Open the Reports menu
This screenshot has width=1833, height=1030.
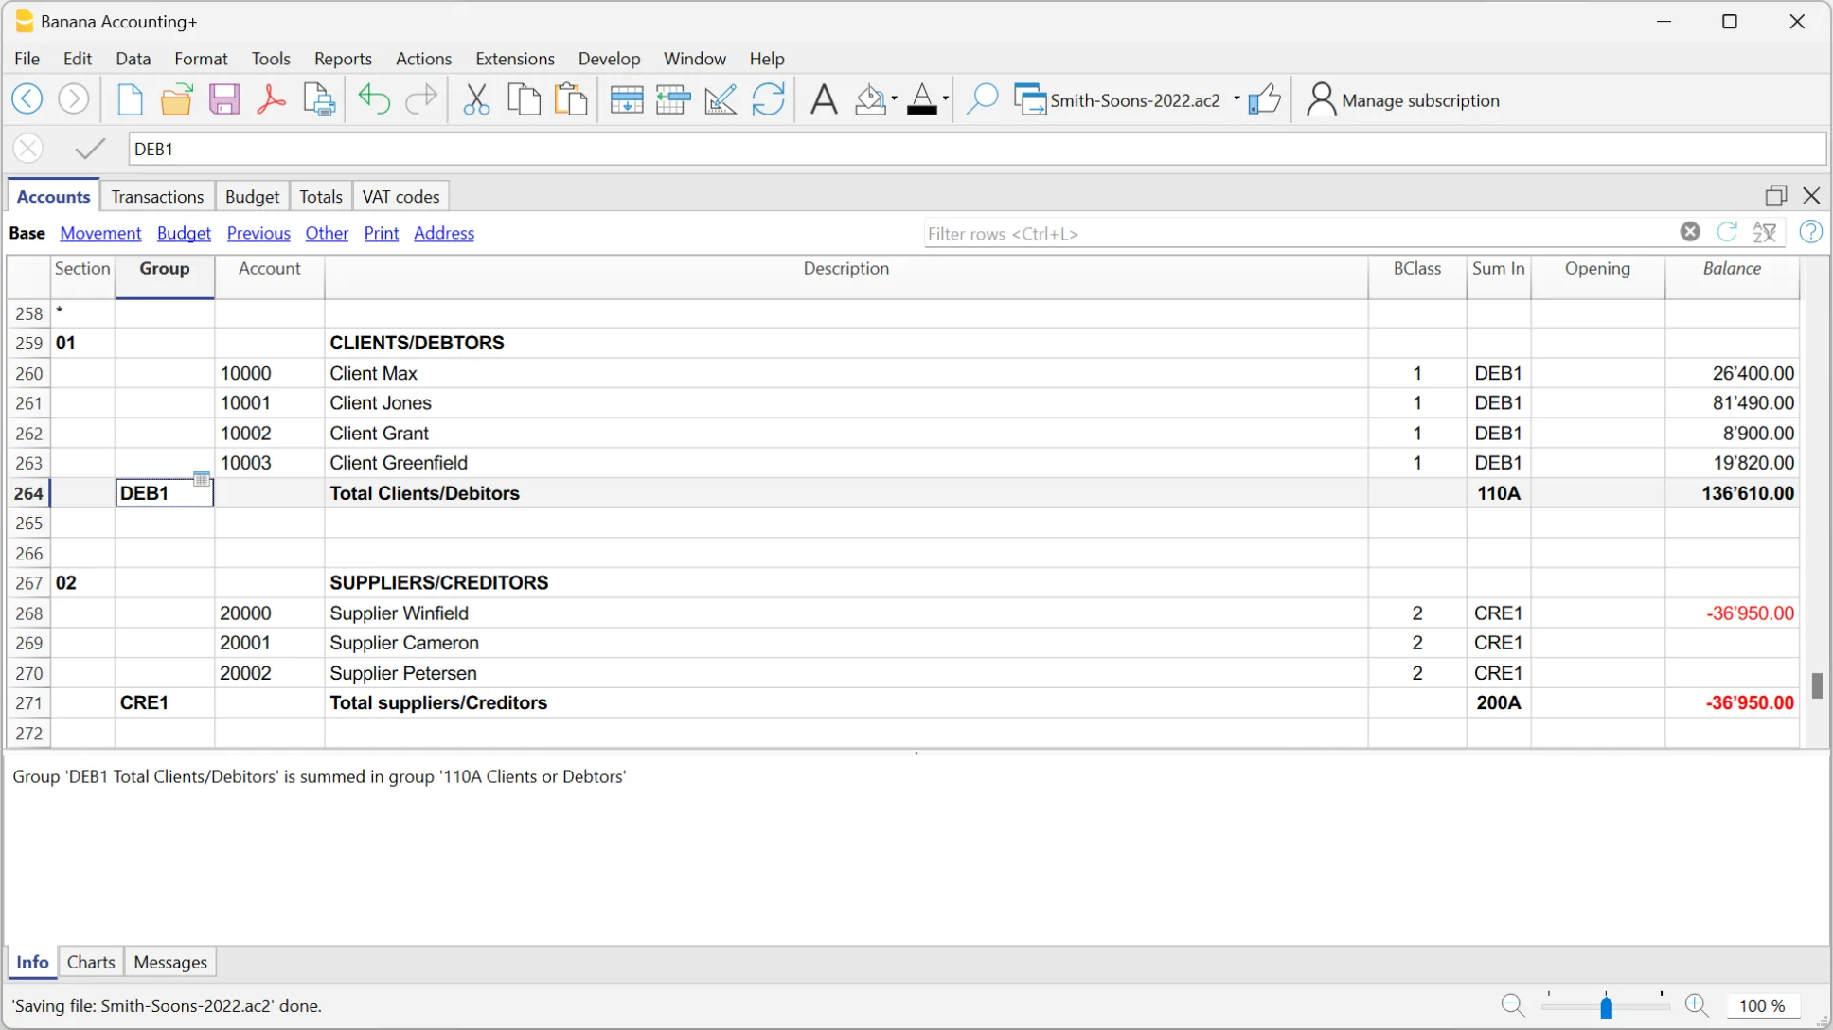pyautogui.click(x=343, y=59)
